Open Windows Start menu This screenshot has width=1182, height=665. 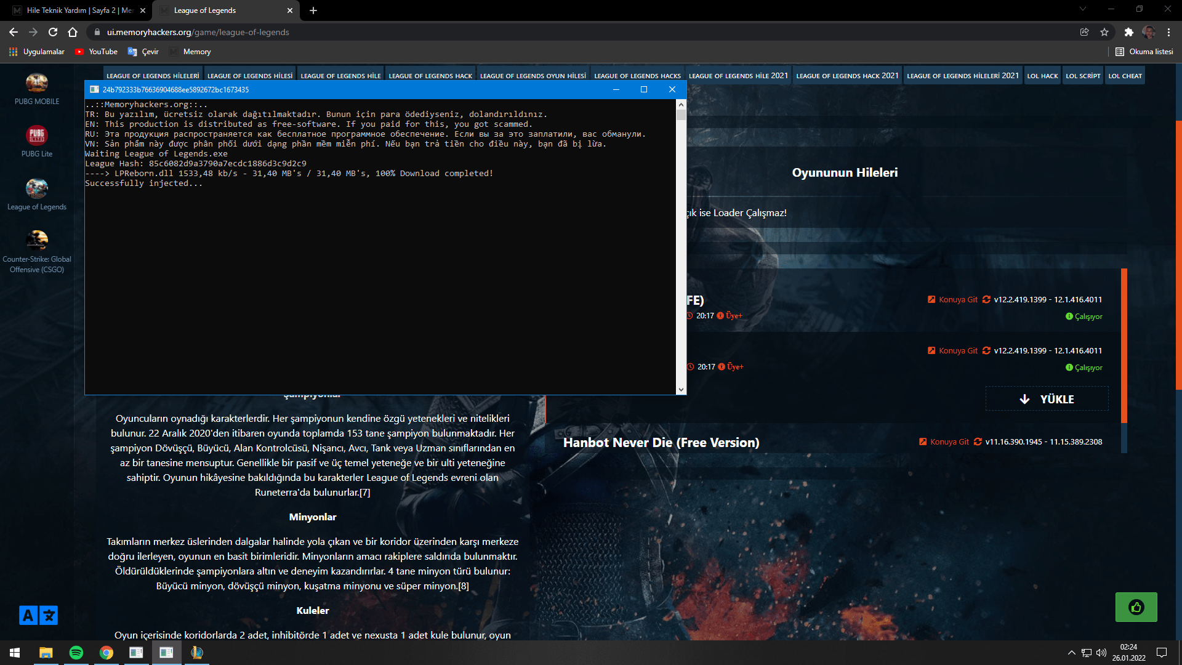tap(15, 653)
